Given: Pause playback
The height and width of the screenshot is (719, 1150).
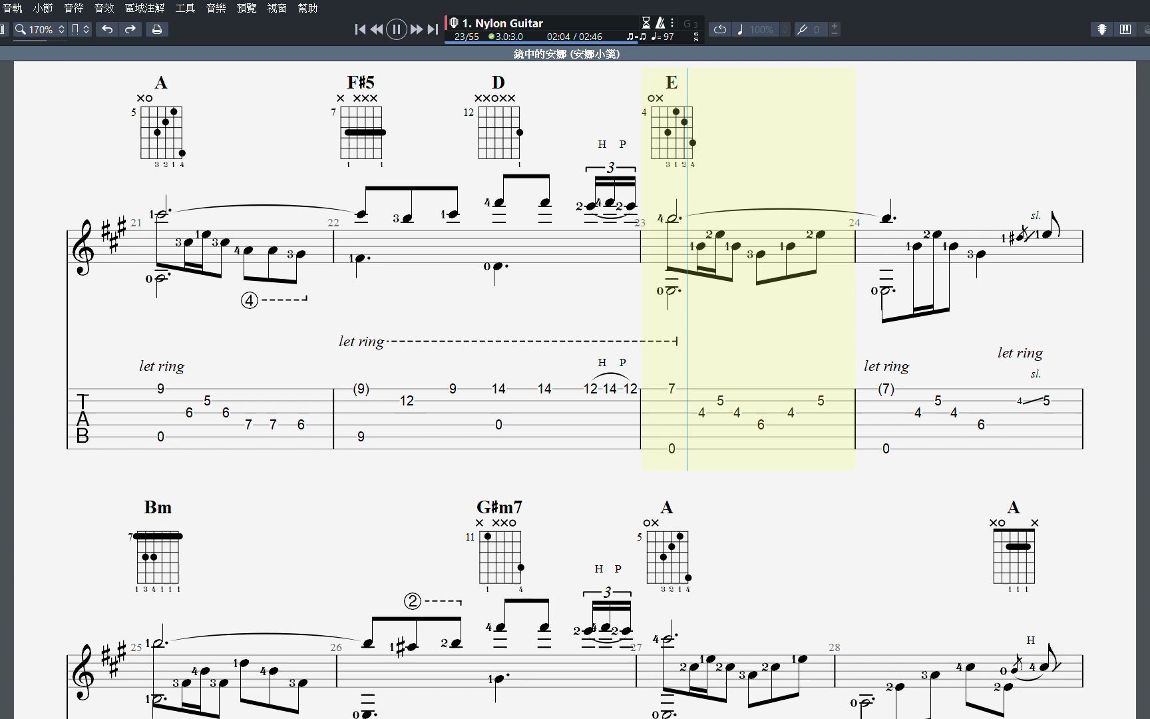Looking at the screenshot, I should [397, 29].
